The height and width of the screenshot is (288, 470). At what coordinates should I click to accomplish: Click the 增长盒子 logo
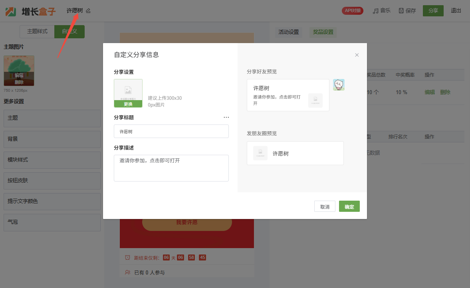coord(30,11)
